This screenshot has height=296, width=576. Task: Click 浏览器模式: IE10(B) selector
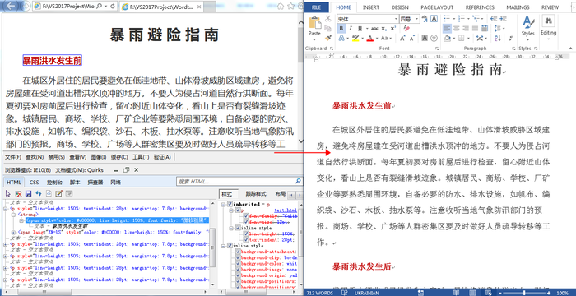pyautogui.click(x=28, y=170)
